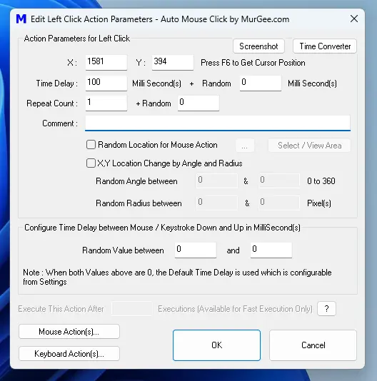Click the 'Comment :' label

pyautogui.click(x=60, y=123)
